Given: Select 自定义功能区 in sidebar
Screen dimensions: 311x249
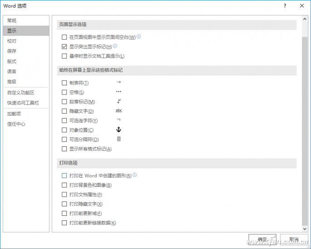Looking at the screenshot, I should coord(20,93).
